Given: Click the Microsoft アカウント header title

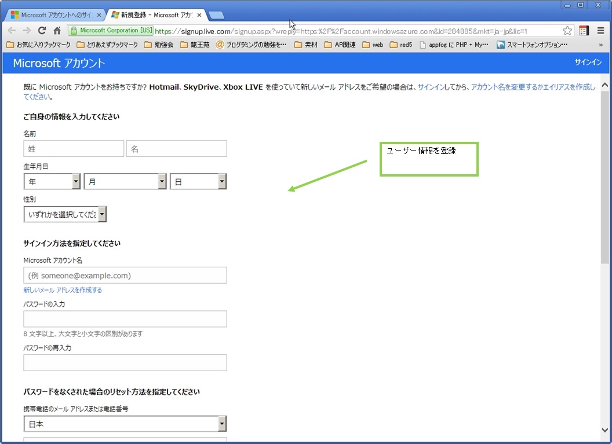Looking at the screenshot, I should 59,63.
